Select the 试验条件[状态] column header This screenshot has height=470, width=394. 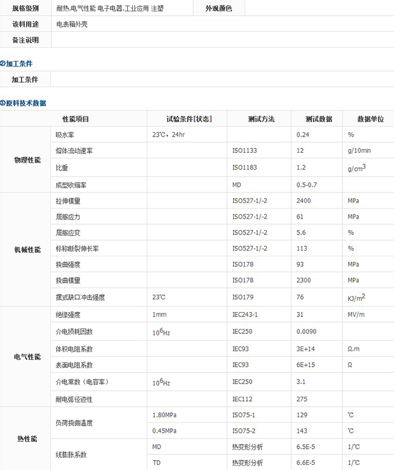tap(188, 119)
